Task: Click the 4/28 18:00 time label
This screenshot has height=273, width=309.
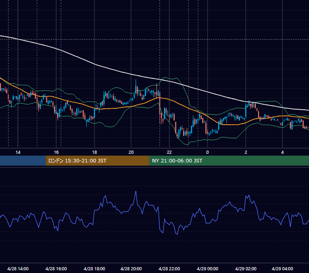Action: pyautogui.click(x=95, y=268)
